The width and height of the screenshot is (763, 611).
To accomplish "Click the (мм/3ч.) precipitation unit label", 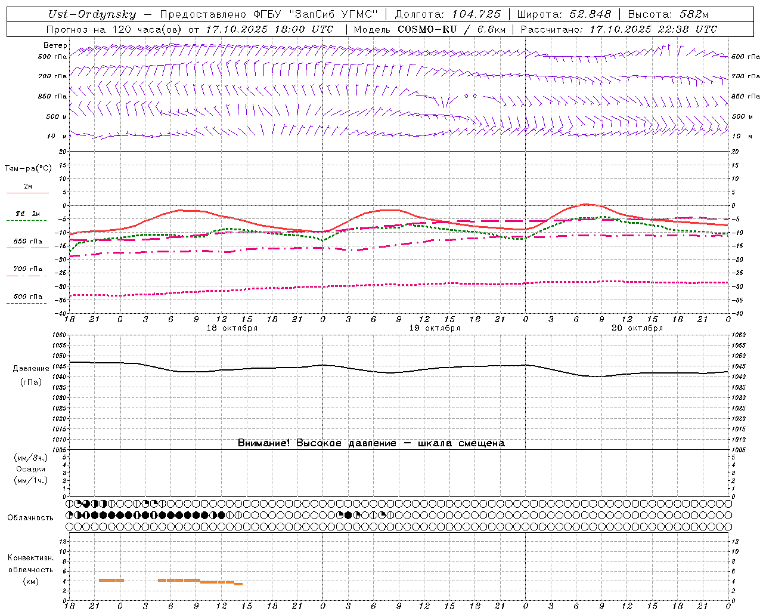I will click(31, 458).
